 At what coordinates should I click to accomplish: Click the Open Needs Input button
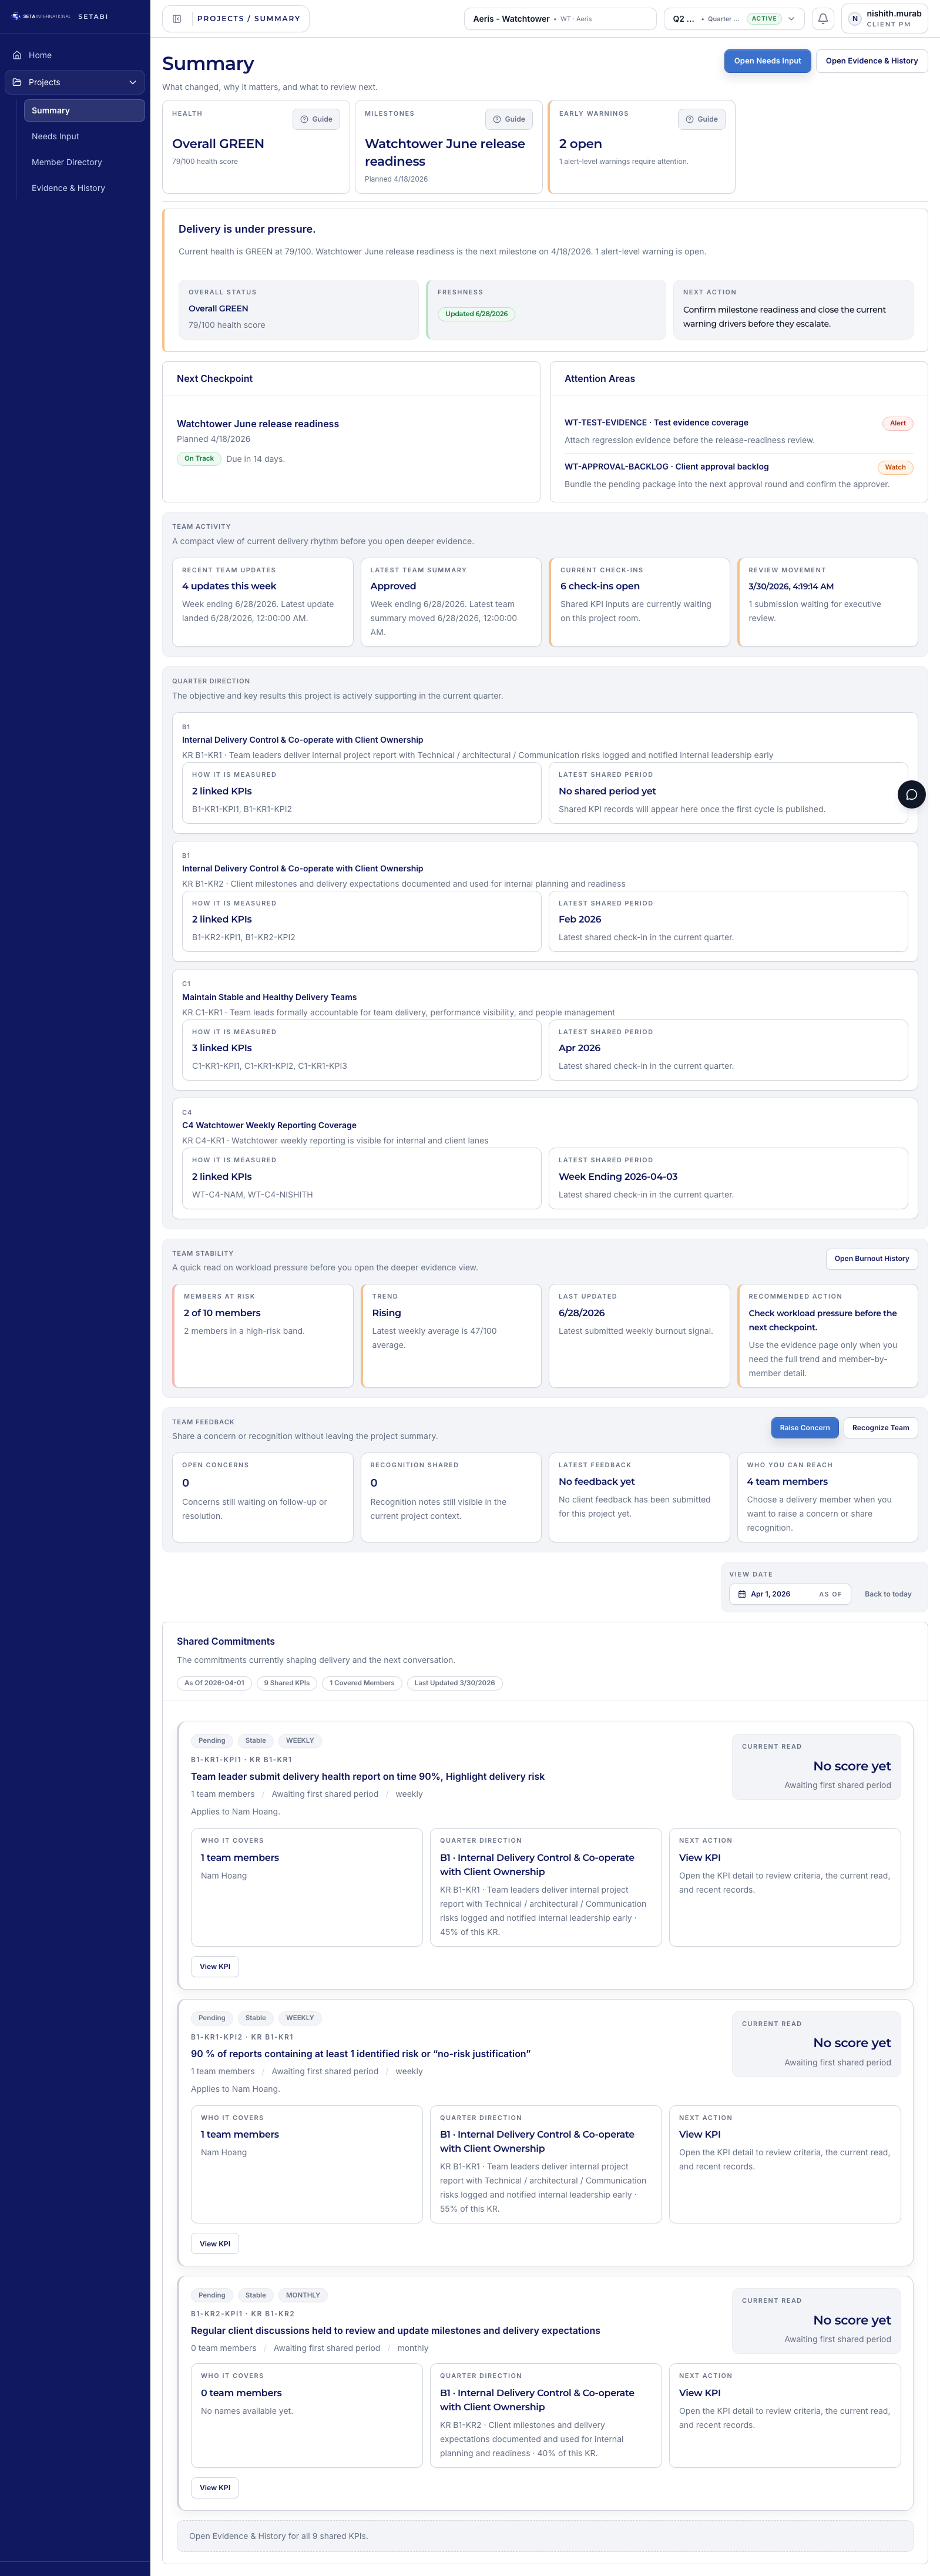point(767,61)
